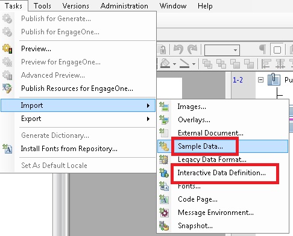The height and width of the screenshot is (236, 293).
Task: Toggle the frame border button
Action: click(277, 49)
